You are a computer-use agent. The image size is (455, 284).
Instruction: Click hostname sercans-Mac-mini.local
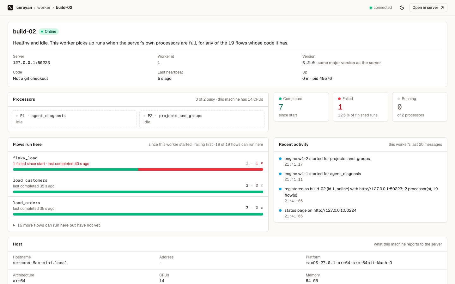[40, 263]
